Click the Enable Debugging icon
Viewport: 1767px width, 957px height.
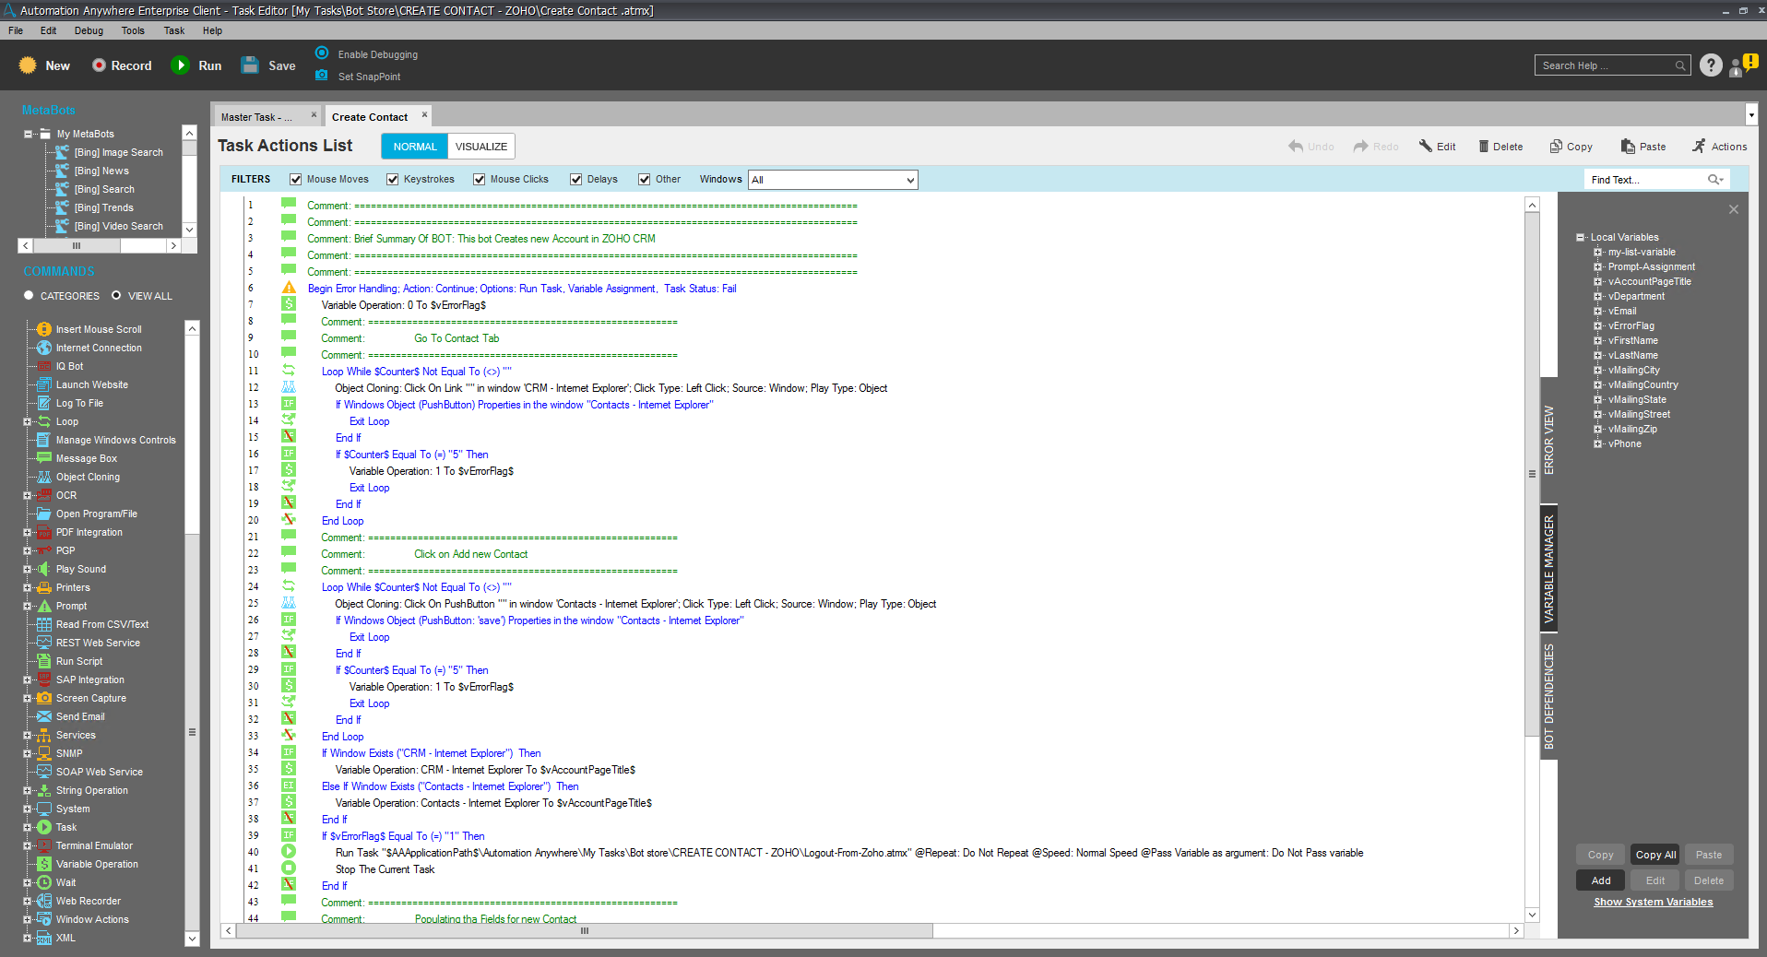(322, 53)
